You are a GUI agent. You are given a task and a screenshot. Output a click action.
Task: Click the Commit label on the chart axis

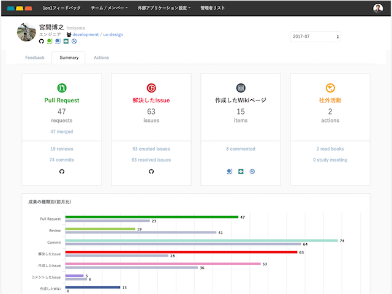[54, 243]
